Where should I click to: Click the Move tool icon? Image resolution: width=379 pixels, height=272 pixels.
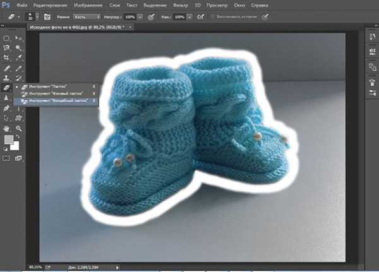pyautogui.click(x=19, y=38)
